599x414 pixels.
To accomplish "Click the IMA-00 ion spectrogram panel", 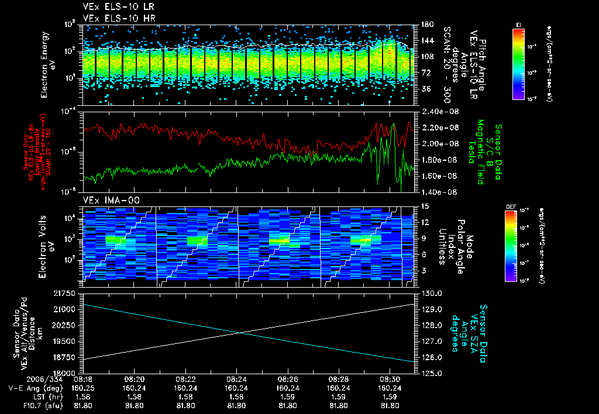I will [248, 247].
